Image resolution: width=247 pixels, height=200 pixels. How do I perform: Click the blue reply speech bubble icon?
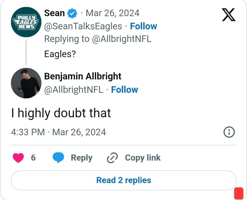click(58, 158)
